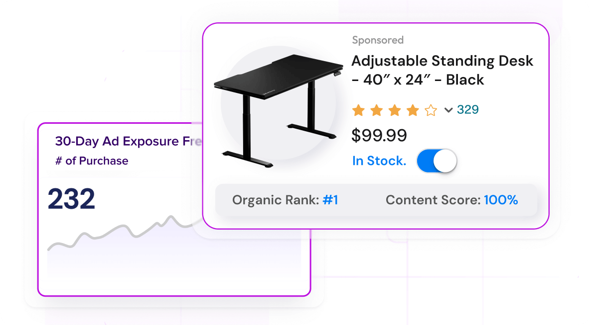Click the In Stock text
The width and height of the screenshot is (590, 325).
point(379,161)
